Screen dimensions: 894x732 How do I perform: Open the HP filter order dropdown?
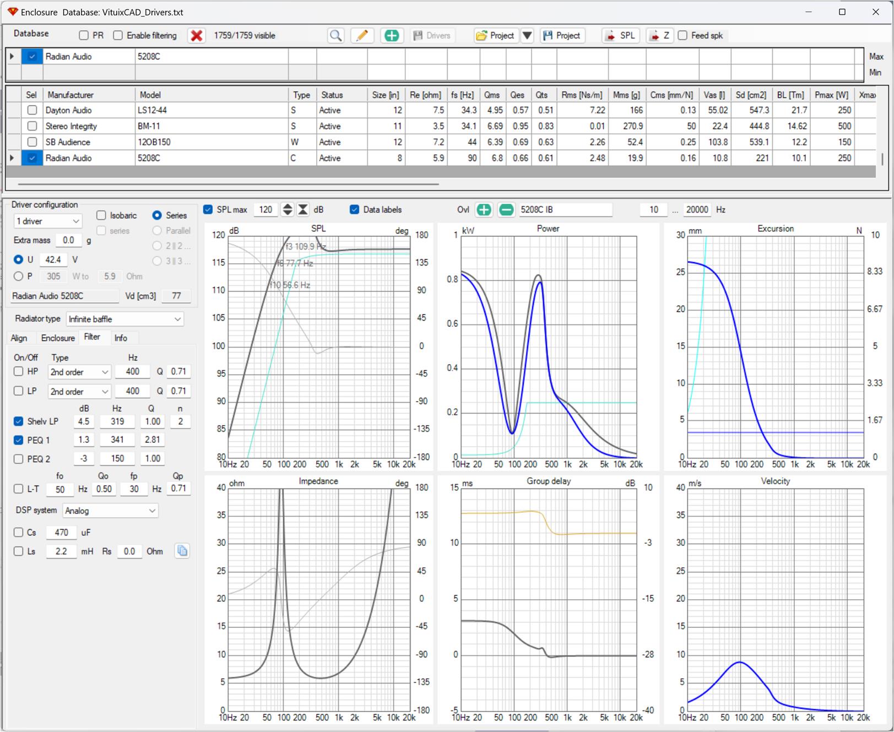(79, 372)
